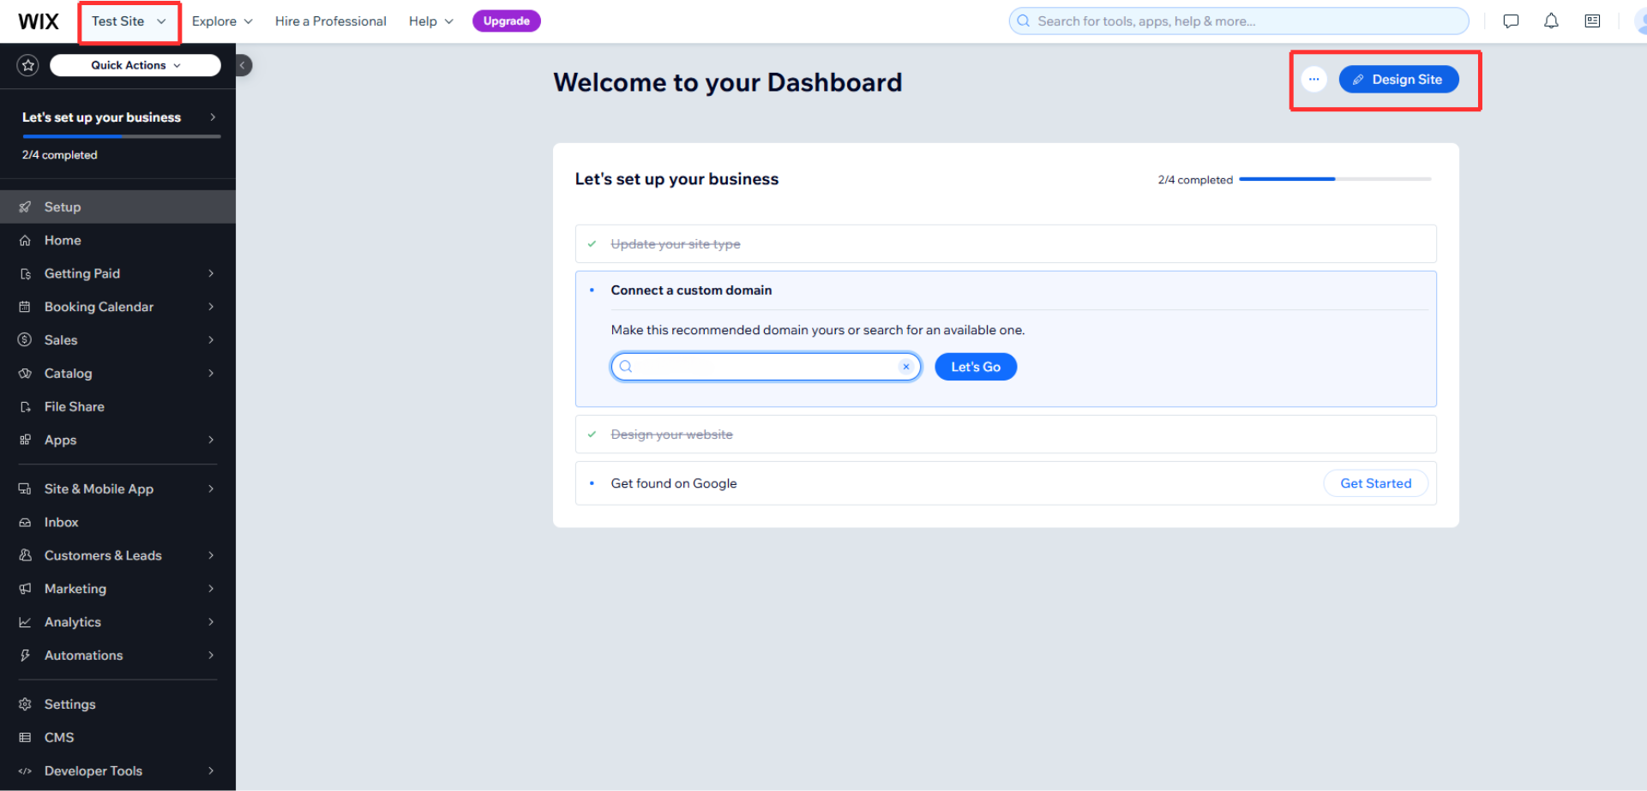Viewport: 1647px width, 791px height.
Task: Open the Explore dropdown menu
Action: point(221,21)
